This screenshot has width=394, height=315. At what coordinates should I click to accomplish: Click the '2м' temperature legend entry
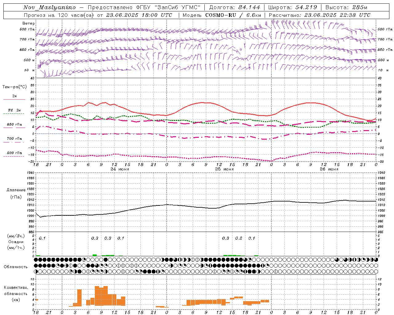tap(14, 96)
